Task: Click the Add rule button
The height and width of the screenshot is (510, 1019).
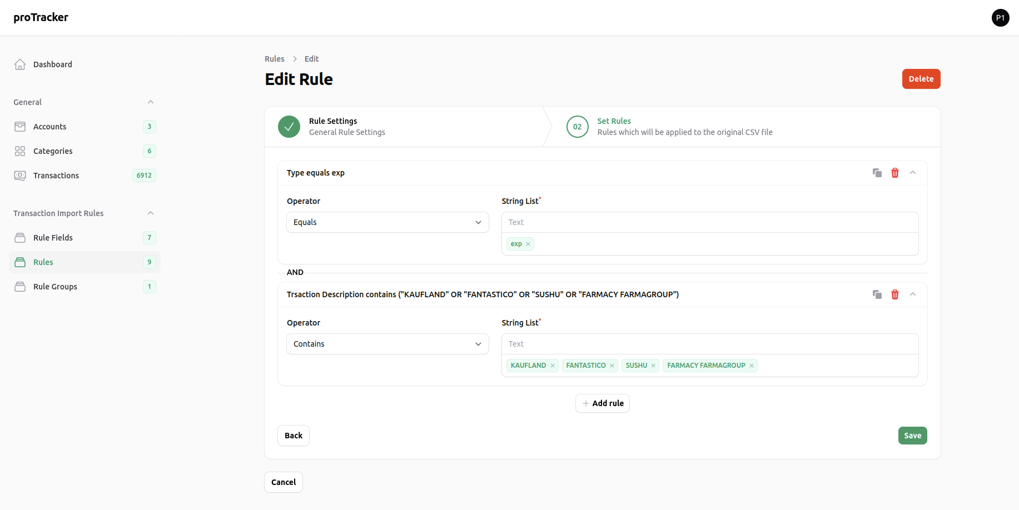Action: [x=603, y=403]
